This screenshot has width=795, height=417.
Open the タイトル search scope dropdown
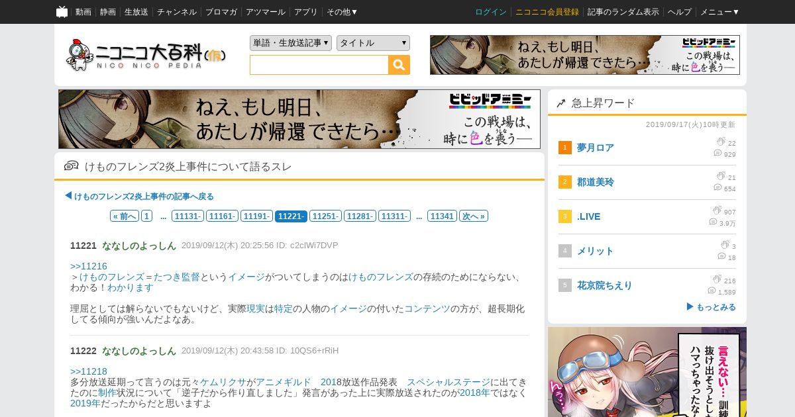click(x=373, y=43)
